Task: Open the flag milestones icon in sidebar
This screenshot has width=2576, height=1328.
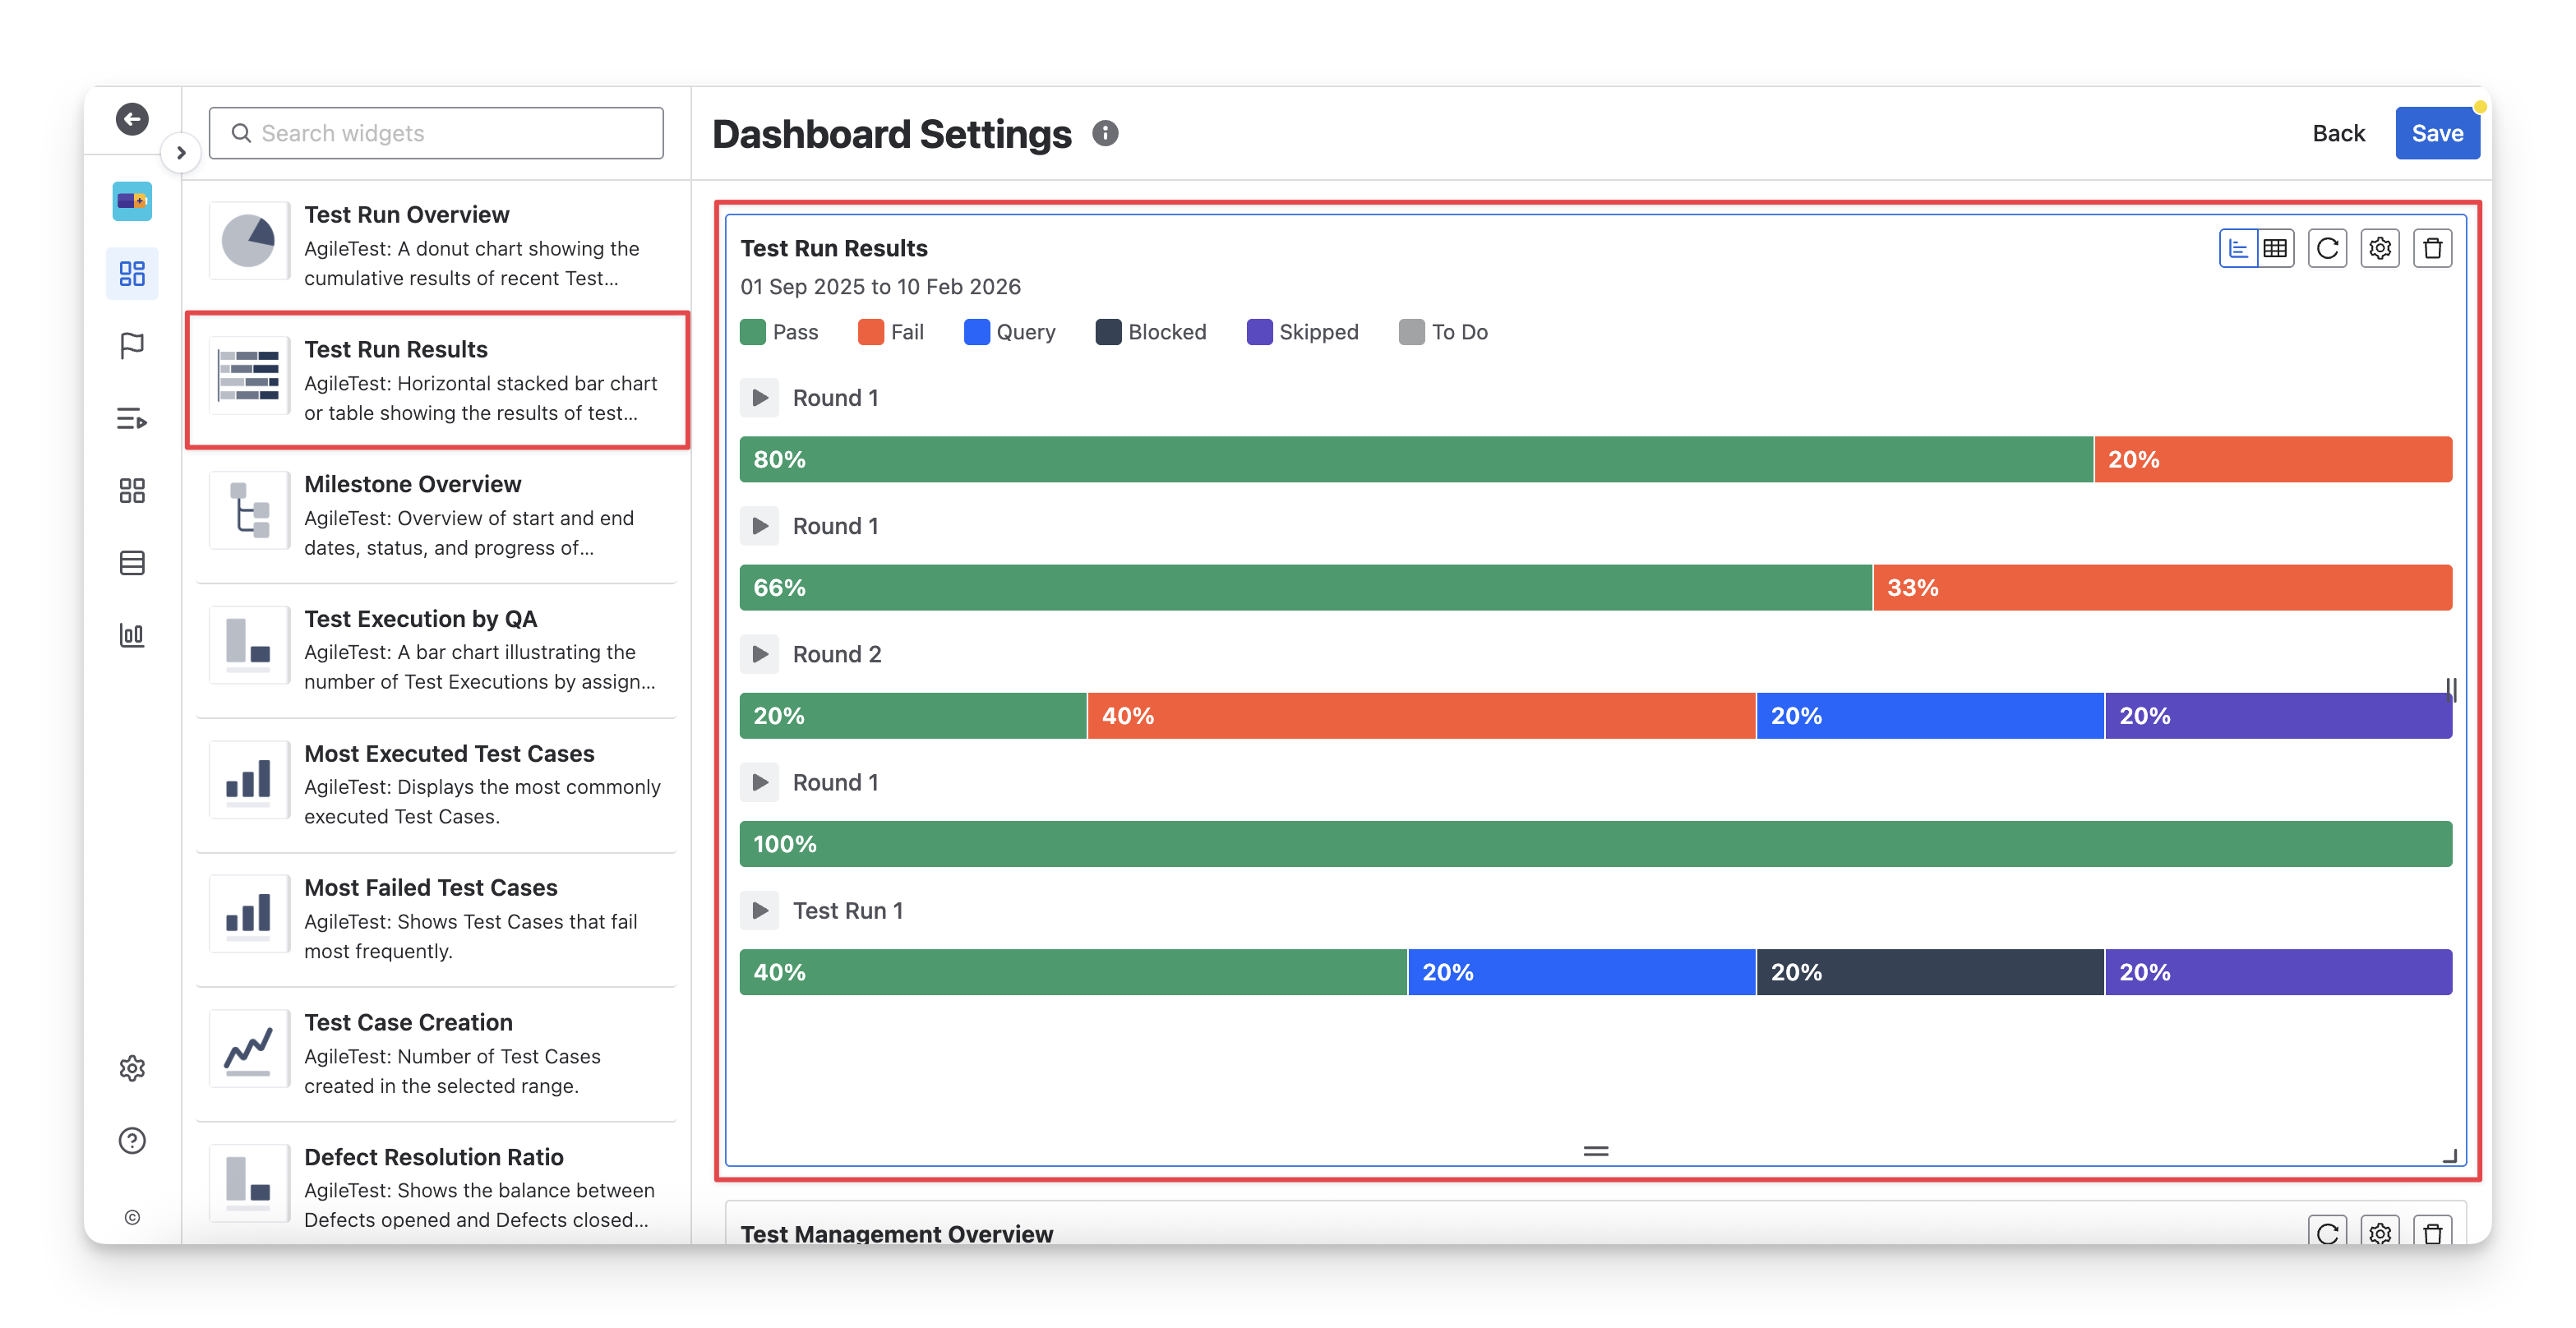Action: pyautogui.click(x=132, y=346)
